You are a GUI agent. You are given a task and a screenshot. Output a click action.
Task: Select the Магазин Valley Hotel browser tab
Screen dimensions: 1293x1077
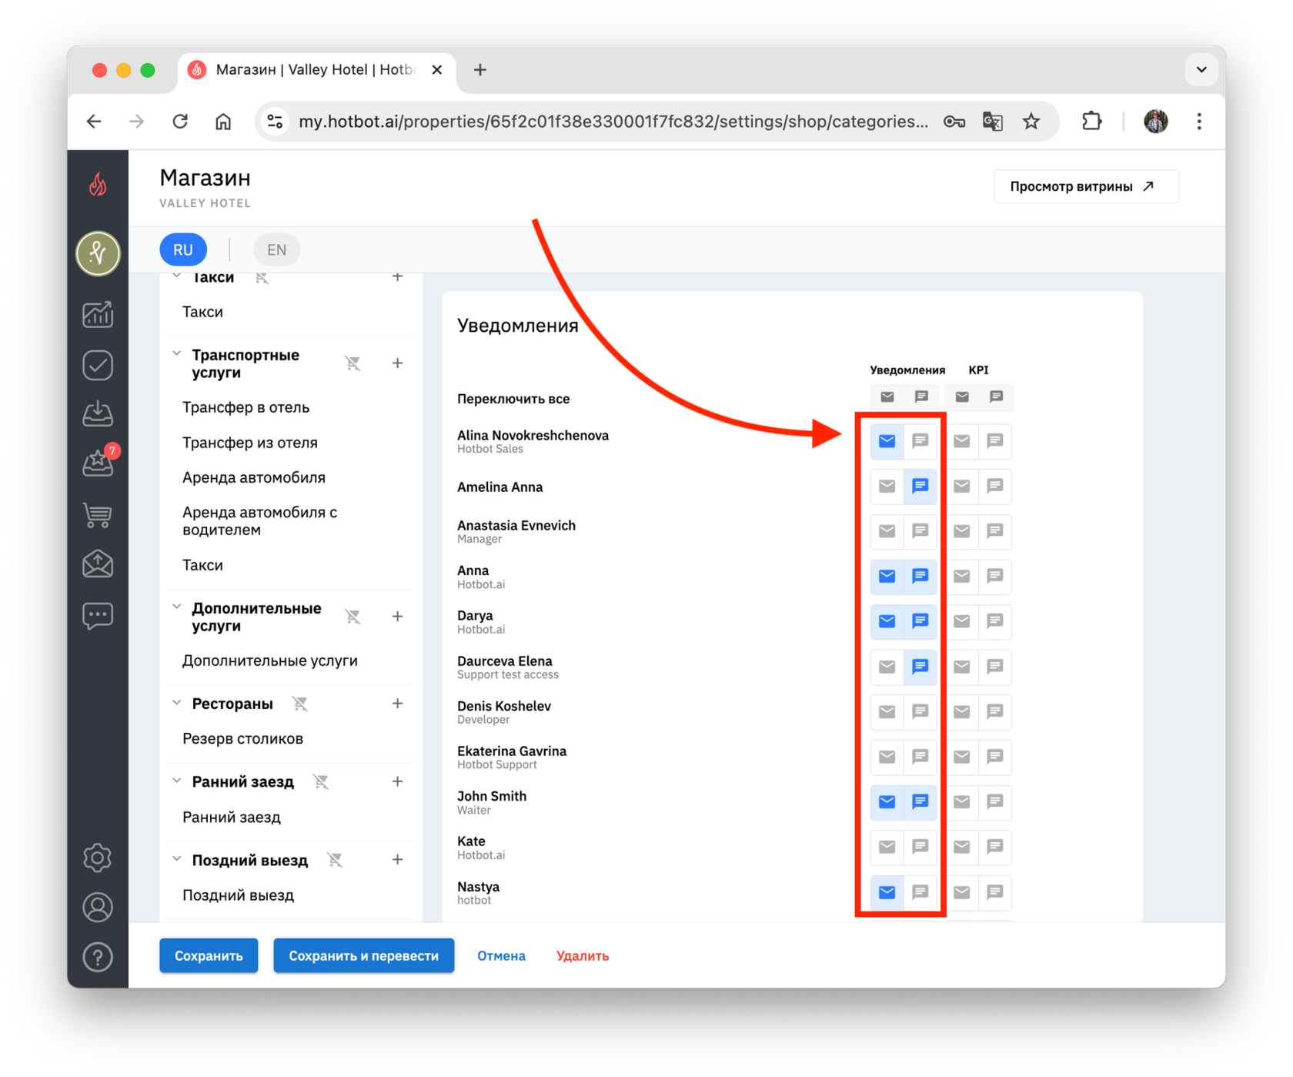tap(317, 70)
